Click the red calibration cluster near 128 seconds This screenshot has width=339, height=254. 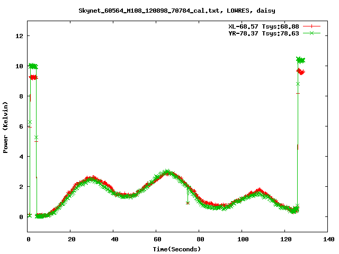point(301,71)
